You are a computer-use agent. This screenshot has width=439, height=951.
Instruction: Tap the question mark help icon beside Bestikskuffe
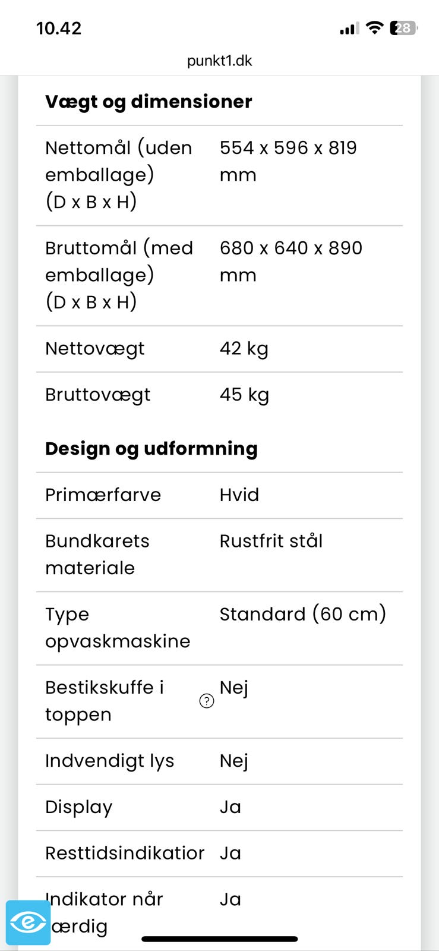[x=206, y=701]
